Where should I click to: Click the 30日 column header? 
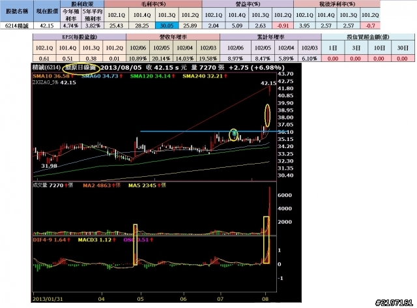click(x=403, y=48)
